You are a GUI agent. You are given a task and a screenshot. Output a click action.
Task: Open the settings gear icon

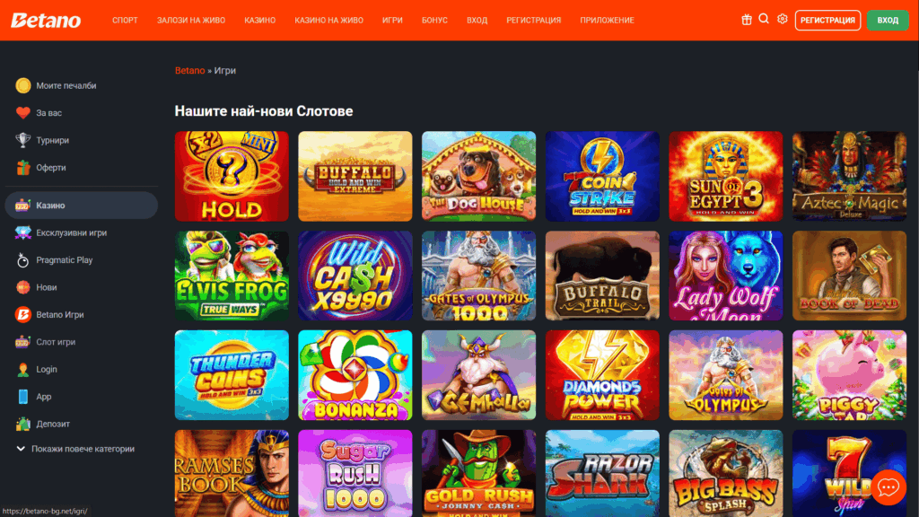[783, 20]
